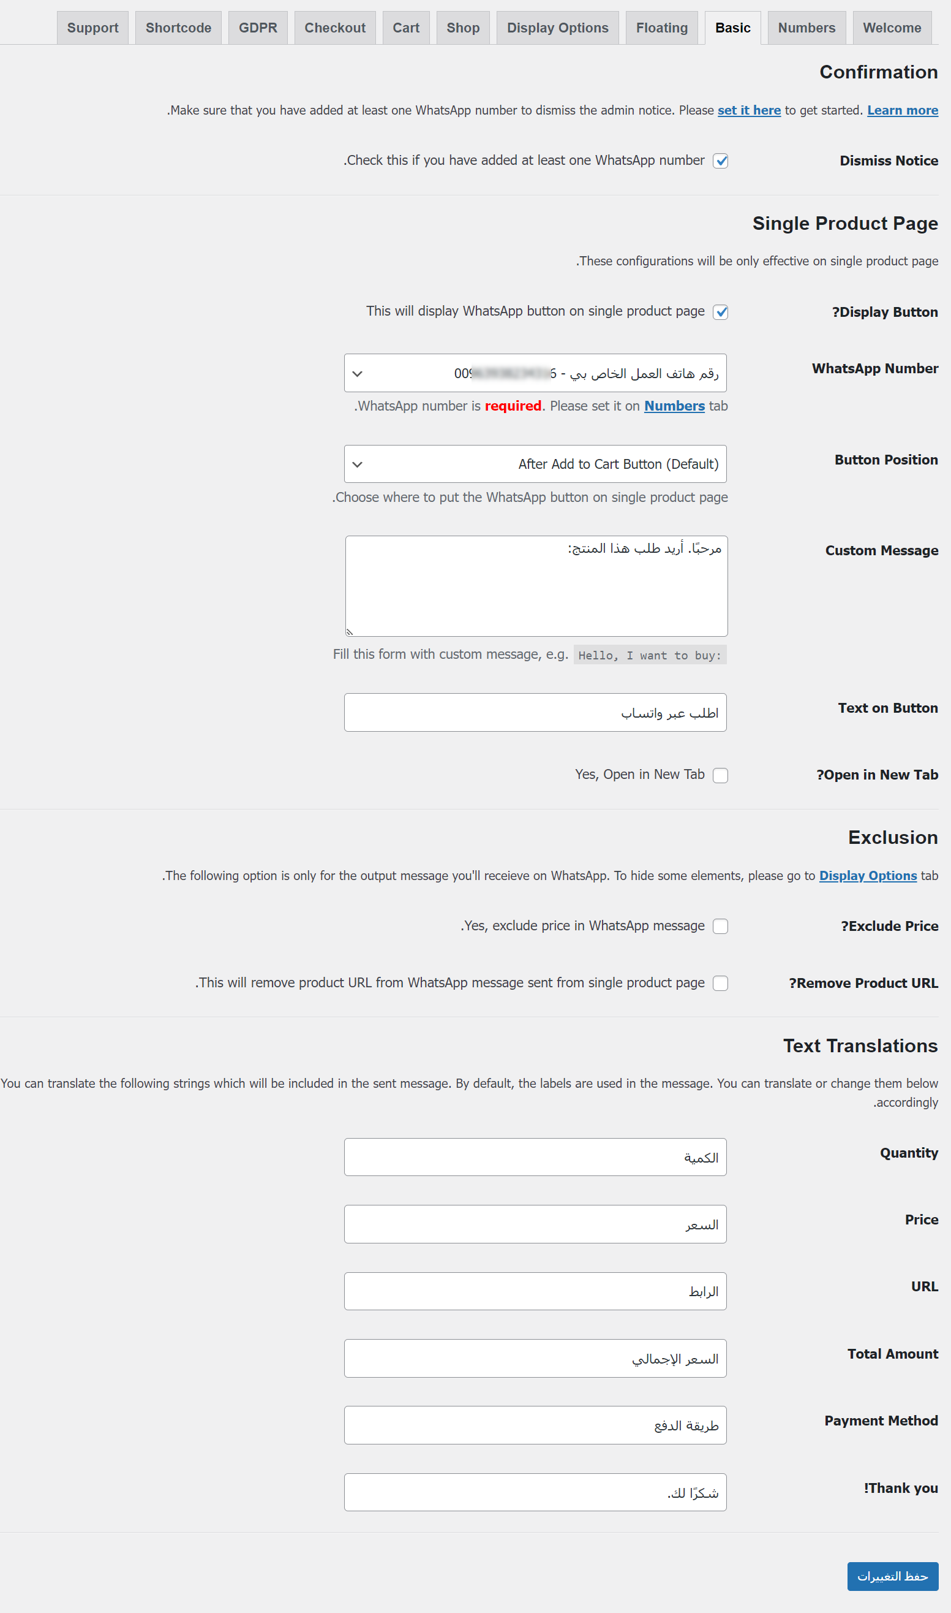Switch to the Display Options tab

tap(557, 28)
